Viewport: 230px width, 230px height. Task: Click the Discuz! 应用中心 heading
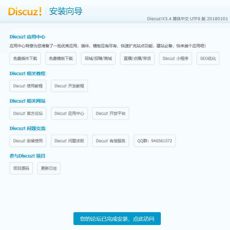click(x=27, y=37)
